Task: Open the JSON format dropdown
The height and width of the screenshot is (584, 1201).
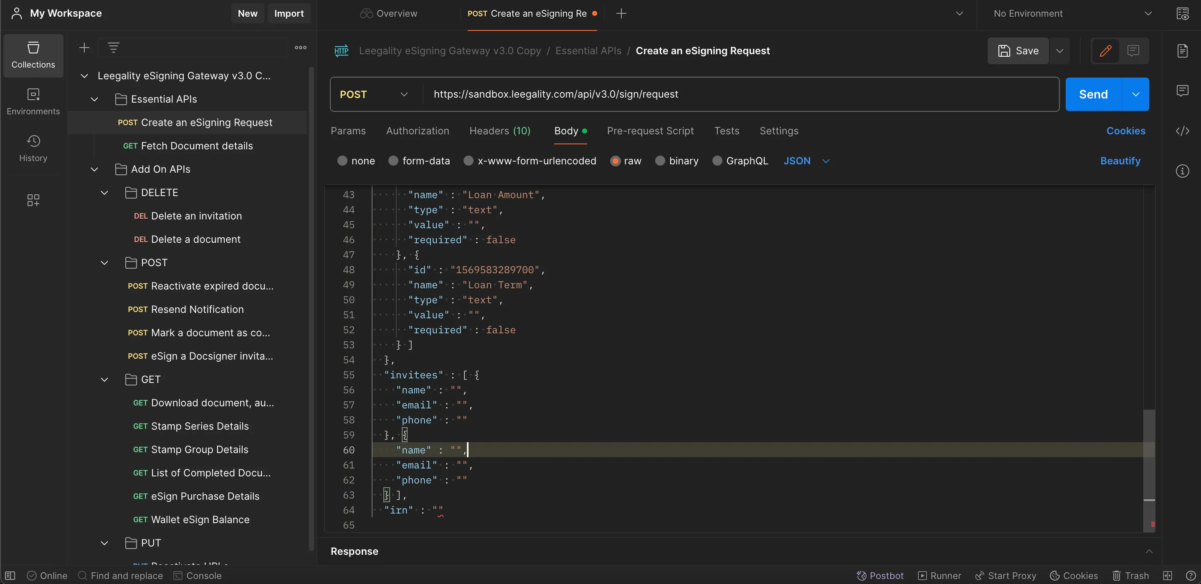Action: (x=806, y=161)
